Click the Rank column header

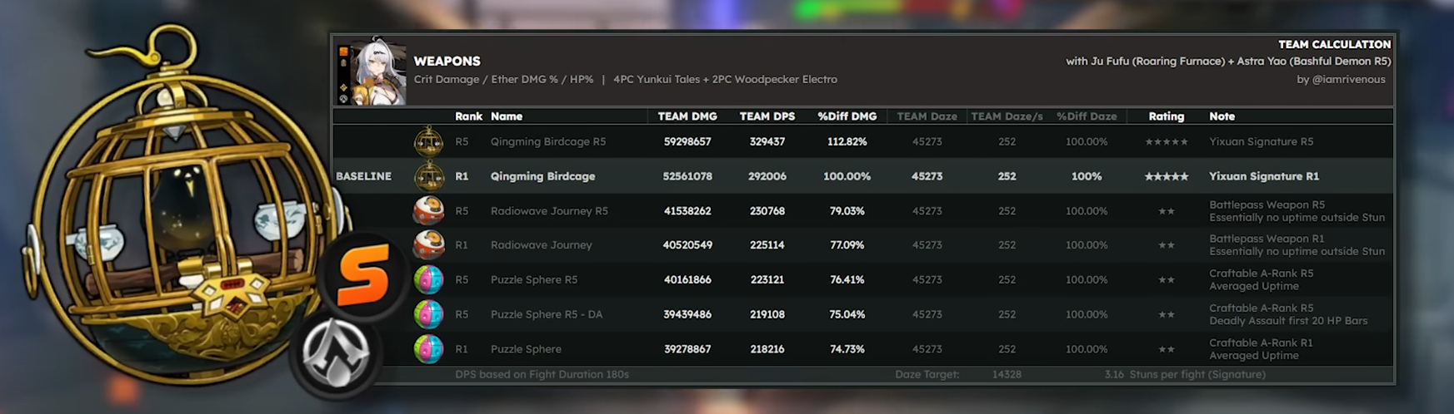tap(468, 116)
